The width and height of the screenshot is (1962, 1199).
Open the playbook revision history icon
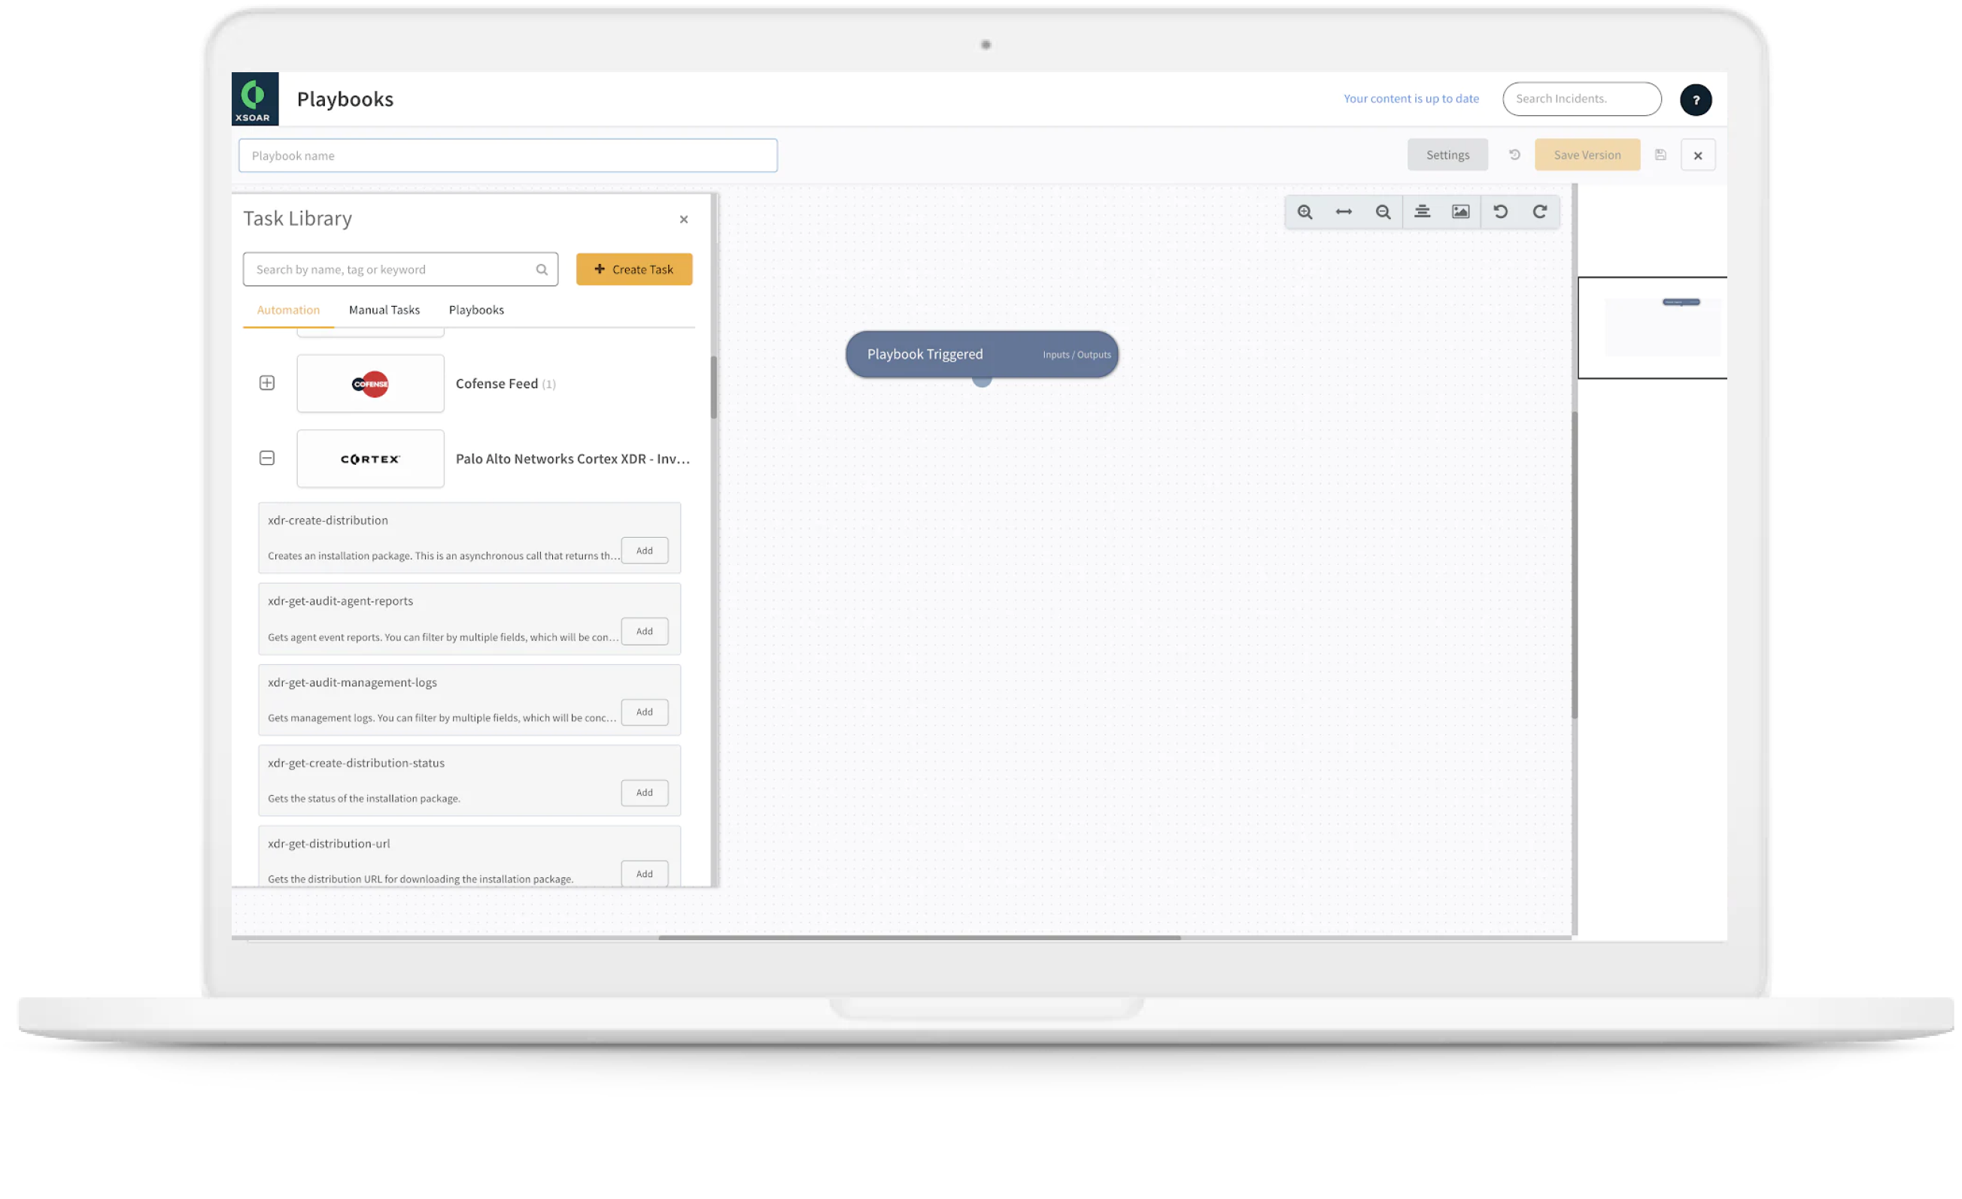coord(1514,154)
